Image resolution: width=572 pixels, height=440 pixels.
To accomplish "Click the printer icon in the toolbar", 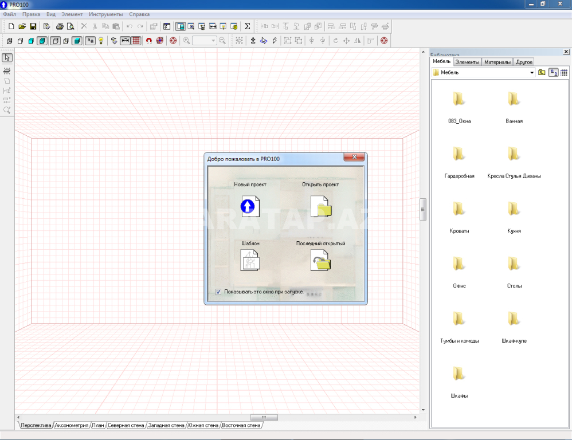I will (x=60, y=26).
